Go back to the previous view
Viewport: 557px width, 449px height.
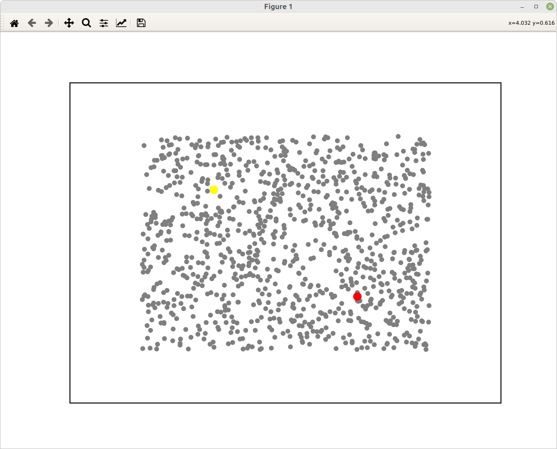(x=32, y=23)
